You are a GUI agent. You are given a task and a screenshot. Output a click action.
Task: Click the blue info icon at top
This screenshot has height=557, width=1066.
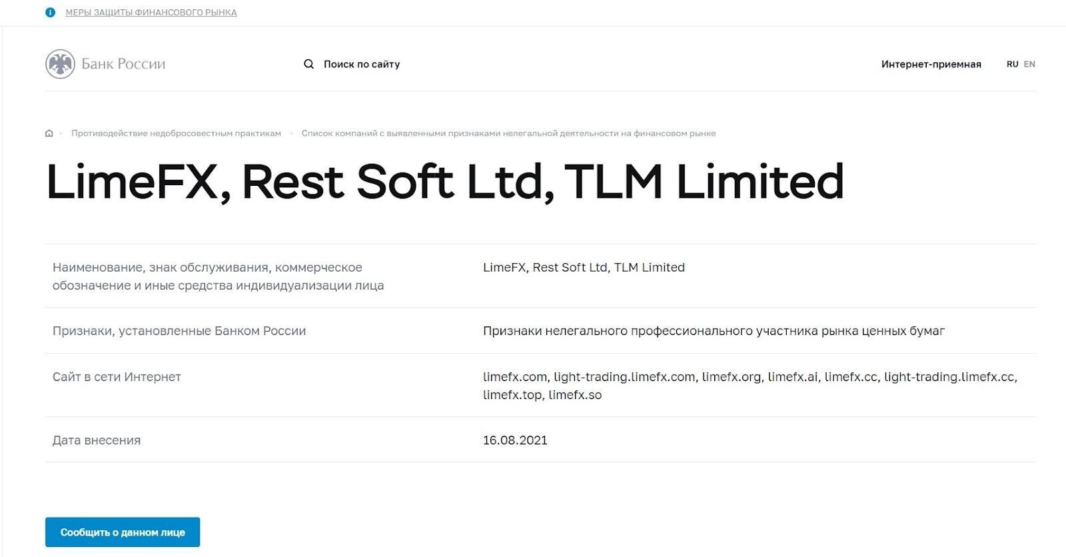click(50, 12)
